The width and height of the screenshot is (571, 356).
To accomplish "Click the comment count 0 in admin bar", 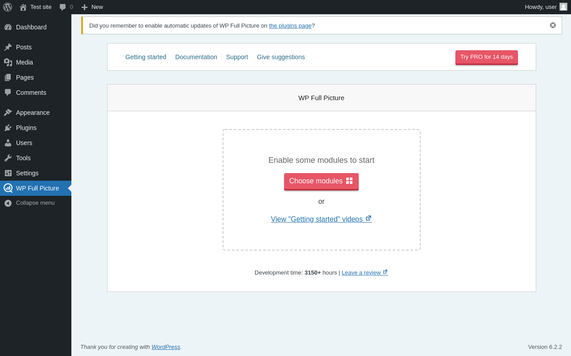I will (x=71, y=7).
